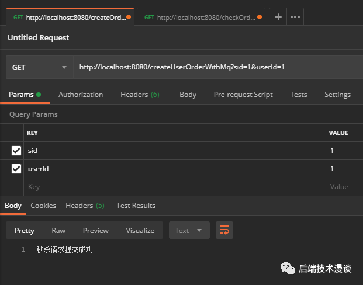363x285 pixels.
Task: Open the Settings tab
Action: (x=337, y=95)
